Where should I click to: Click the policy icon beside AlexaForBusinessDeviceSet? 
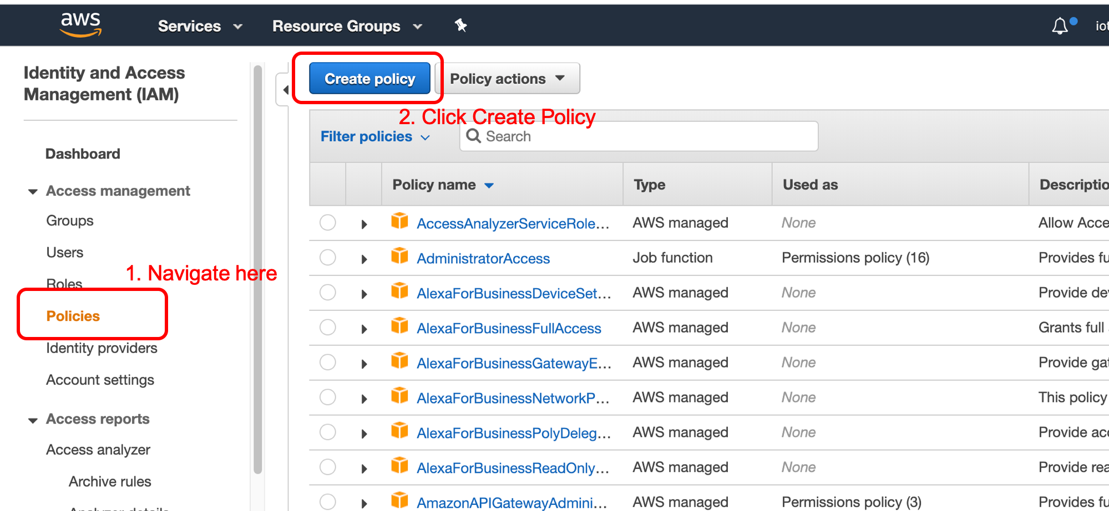click(399, 291)
